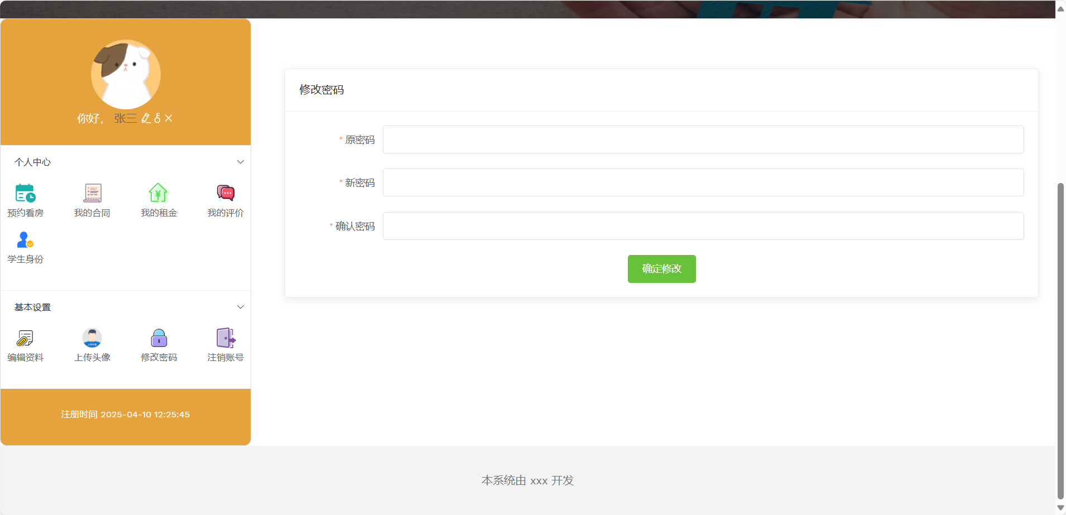Click the 我的评价 label
The width and height of the screenshot is (1066, 515).
click(225, 213)
